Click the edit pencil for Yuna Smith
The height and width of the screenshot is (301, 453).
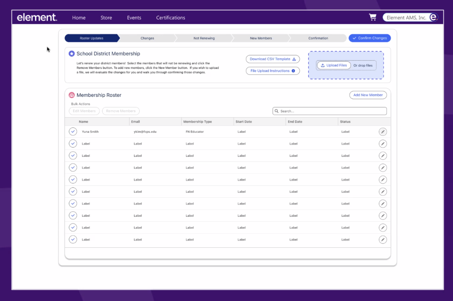[x=383, y=132]
